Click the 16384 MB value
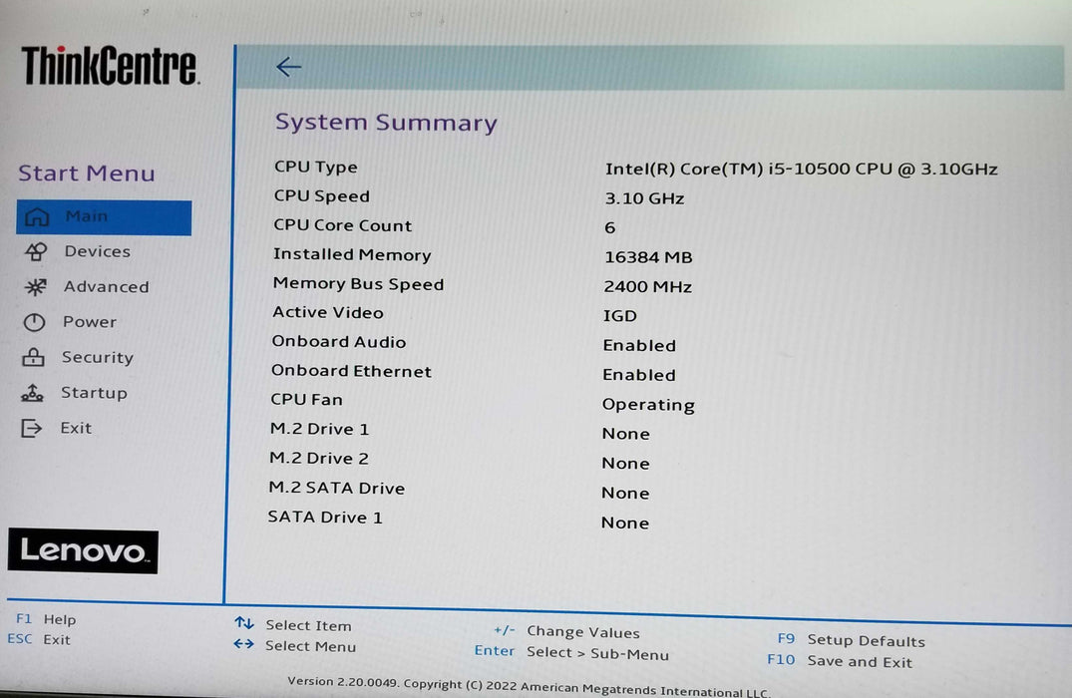 (x=648, y=257)
